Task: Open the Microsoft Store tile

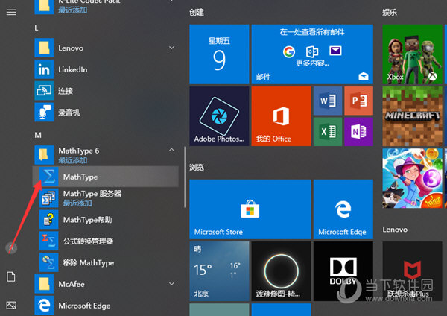Action: [x=250, y=209]
